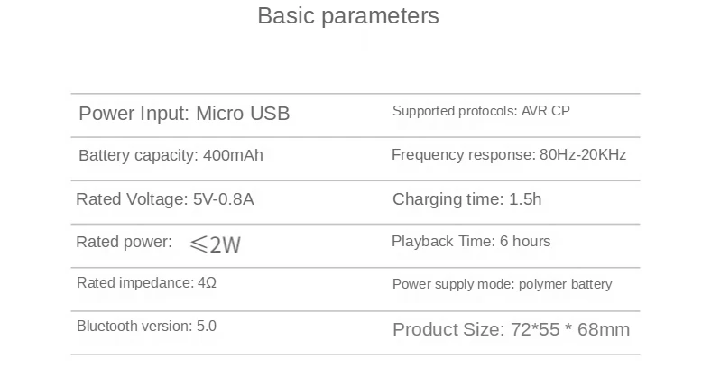Image resolution: width=711 pixels, height=387 pixels.
Task: Click Bluetooth version: 5.0 text
Action: [146, 327]
